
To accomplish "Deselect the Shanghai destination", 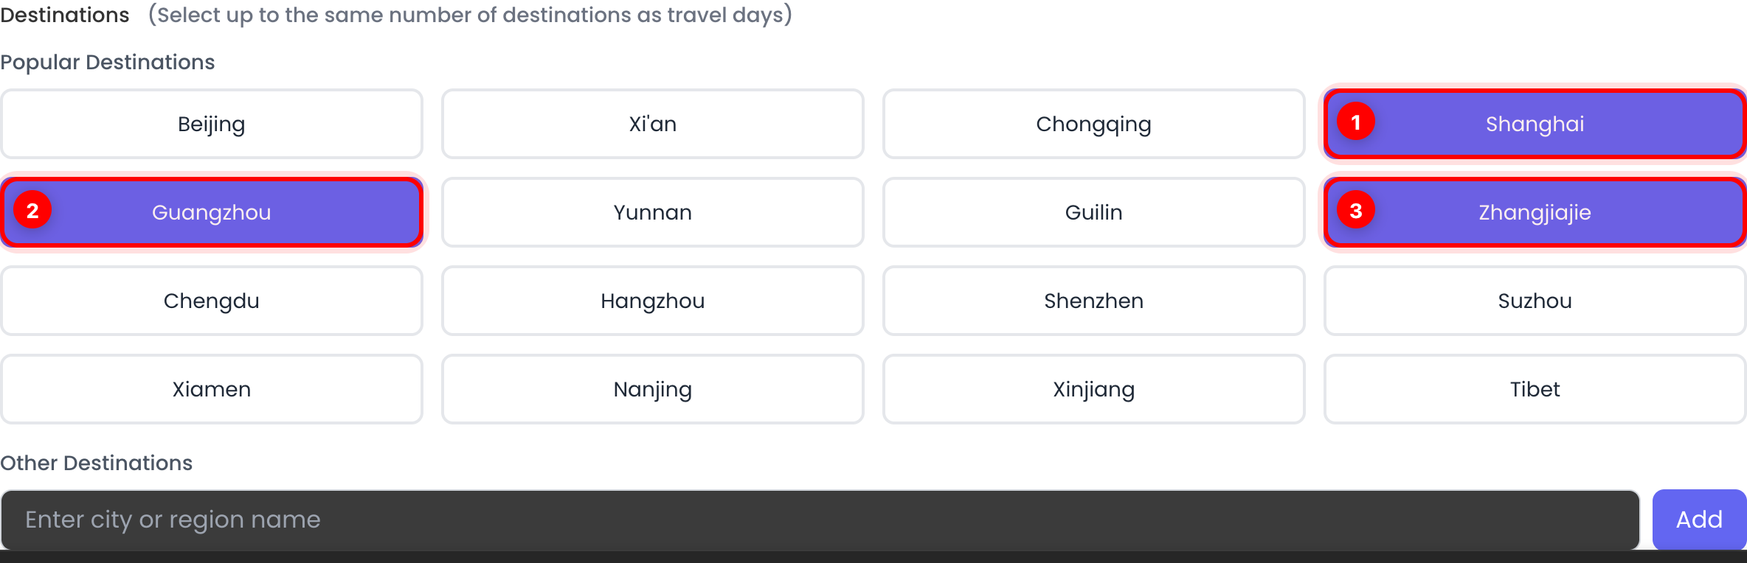I will click(x=1535, y=123).
